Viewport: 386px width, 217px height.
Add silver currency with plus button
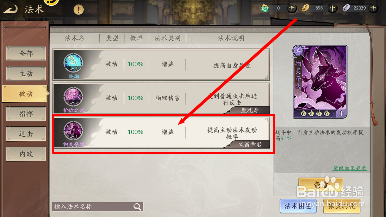tap(373, 8)
